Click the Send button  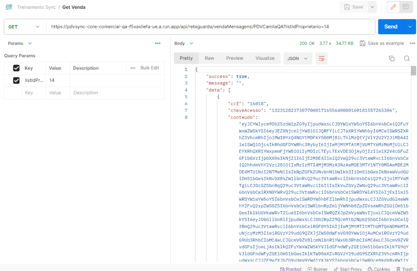click(x=390, y=27)
